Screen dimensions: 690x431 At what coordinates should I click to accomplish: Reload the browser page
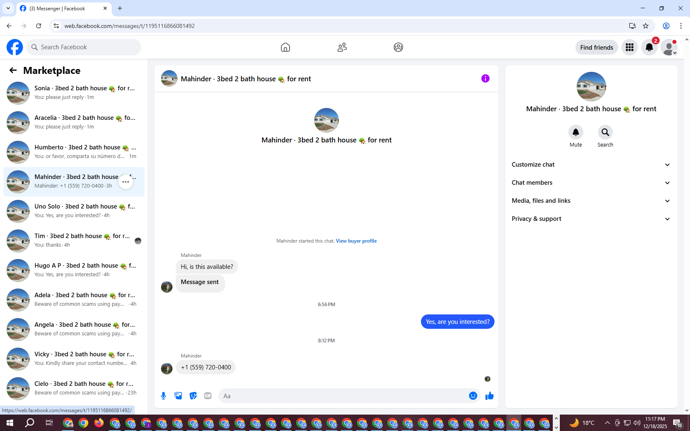(x=39, y=26)
